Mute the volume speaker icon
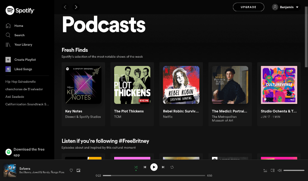The width and height of the screenshot is (308, 181). pos(280,170)
